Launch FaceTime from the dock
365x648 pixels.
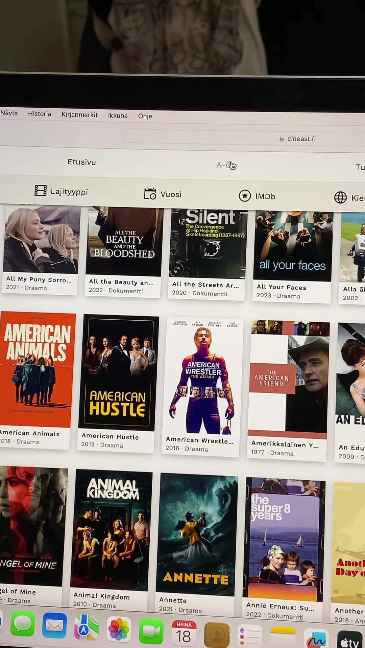coord(151,630)
